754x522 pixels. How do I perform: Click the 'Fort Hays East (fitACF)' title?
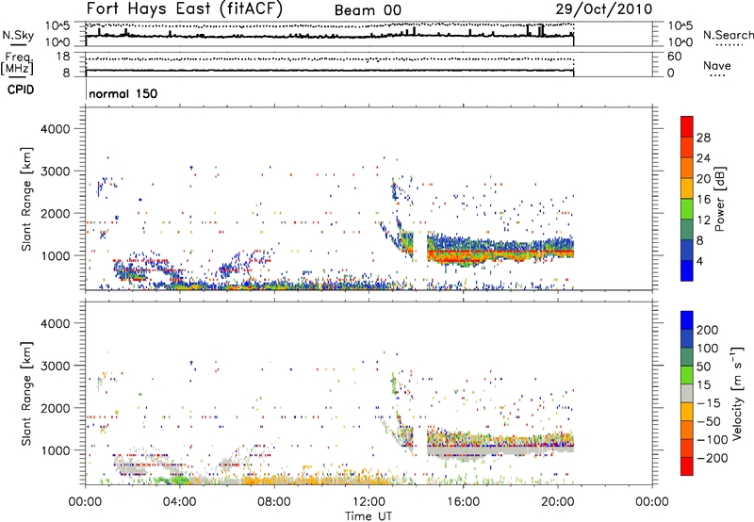(184, 9)
